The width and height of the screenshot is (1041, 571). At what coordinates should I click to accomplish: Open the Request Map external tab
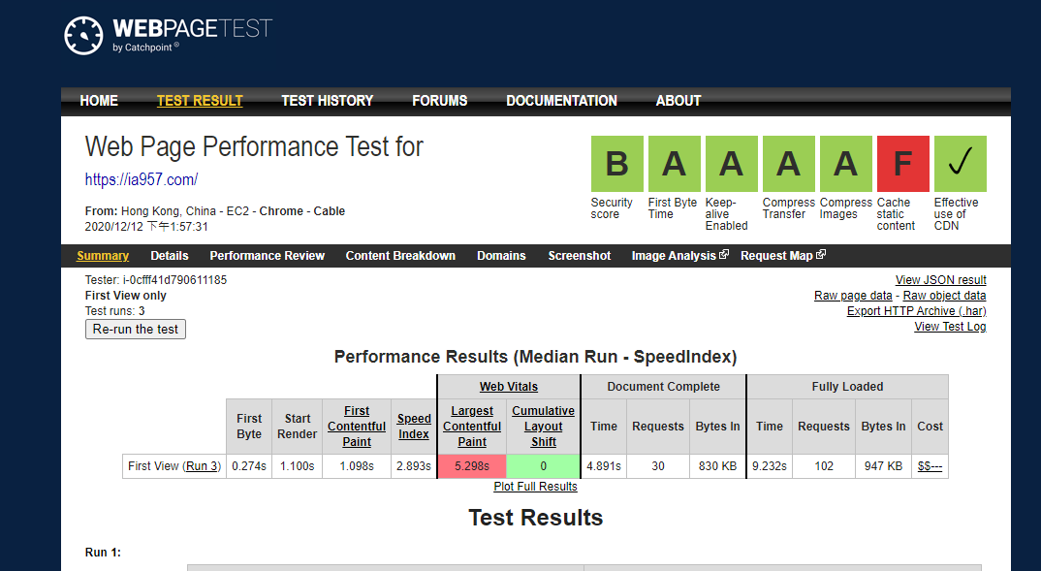pos(782,256)
